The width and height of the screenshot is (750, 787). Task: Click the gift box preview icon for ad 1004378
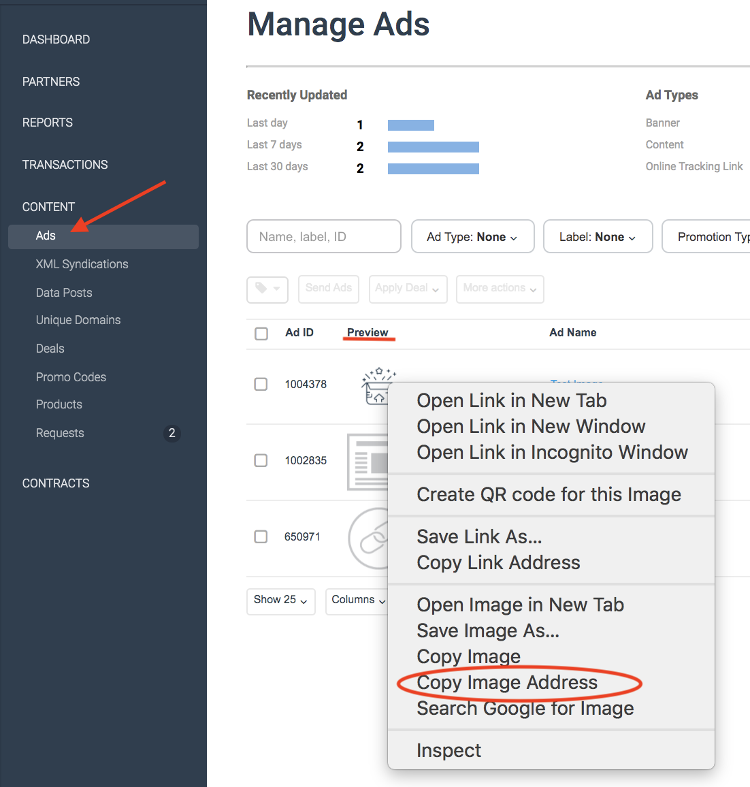[376, 387]
